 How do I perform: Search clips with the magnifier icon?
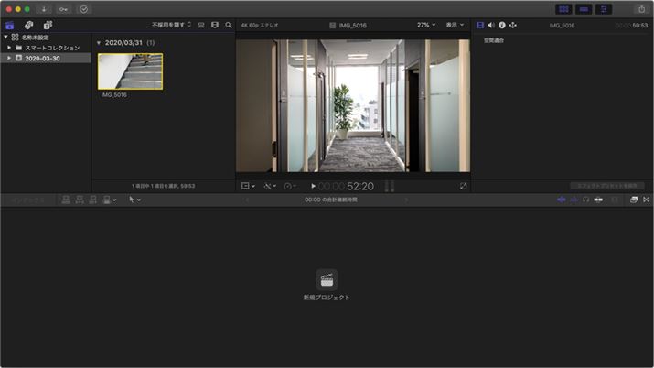(x=228, y=25)
